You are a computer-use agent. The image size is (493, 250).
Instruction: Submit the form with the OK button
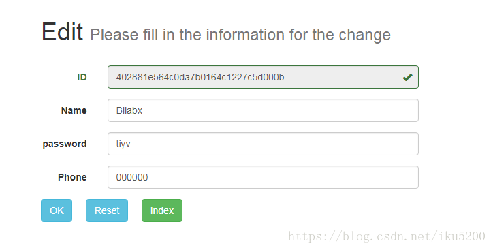(x=57, y=210)
